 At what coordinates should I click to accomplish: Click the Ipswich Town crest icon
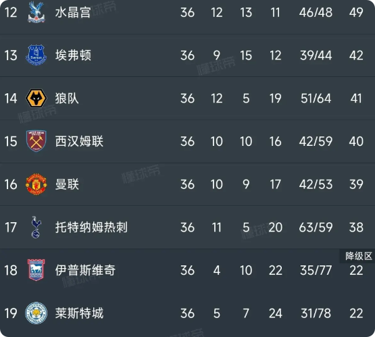[x=36, y=270]
